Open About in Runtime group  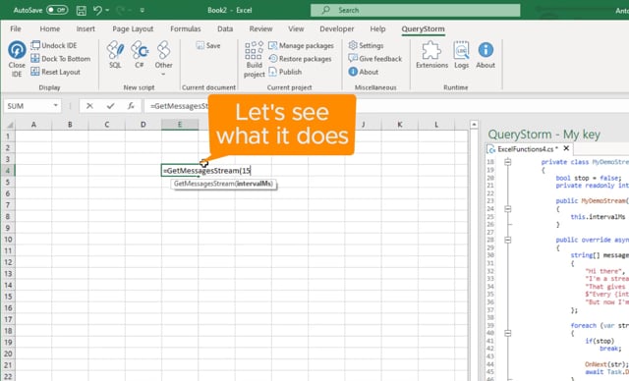[486, 55]
